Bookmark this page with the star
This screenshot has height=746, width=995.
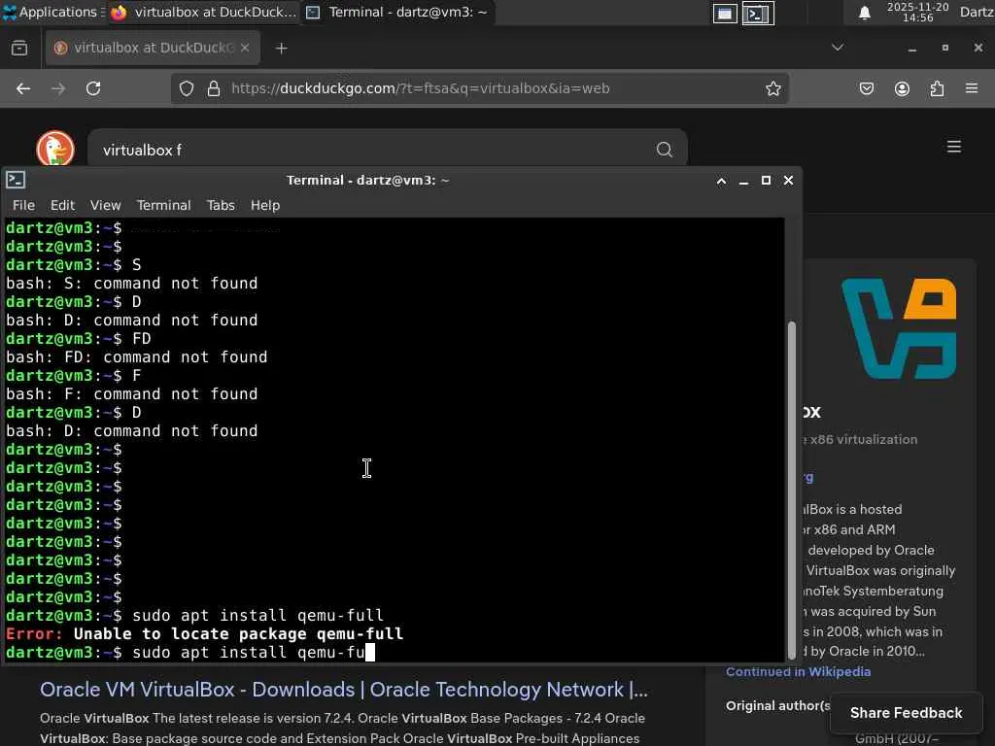pyautogui.click(x=772, y=88)
